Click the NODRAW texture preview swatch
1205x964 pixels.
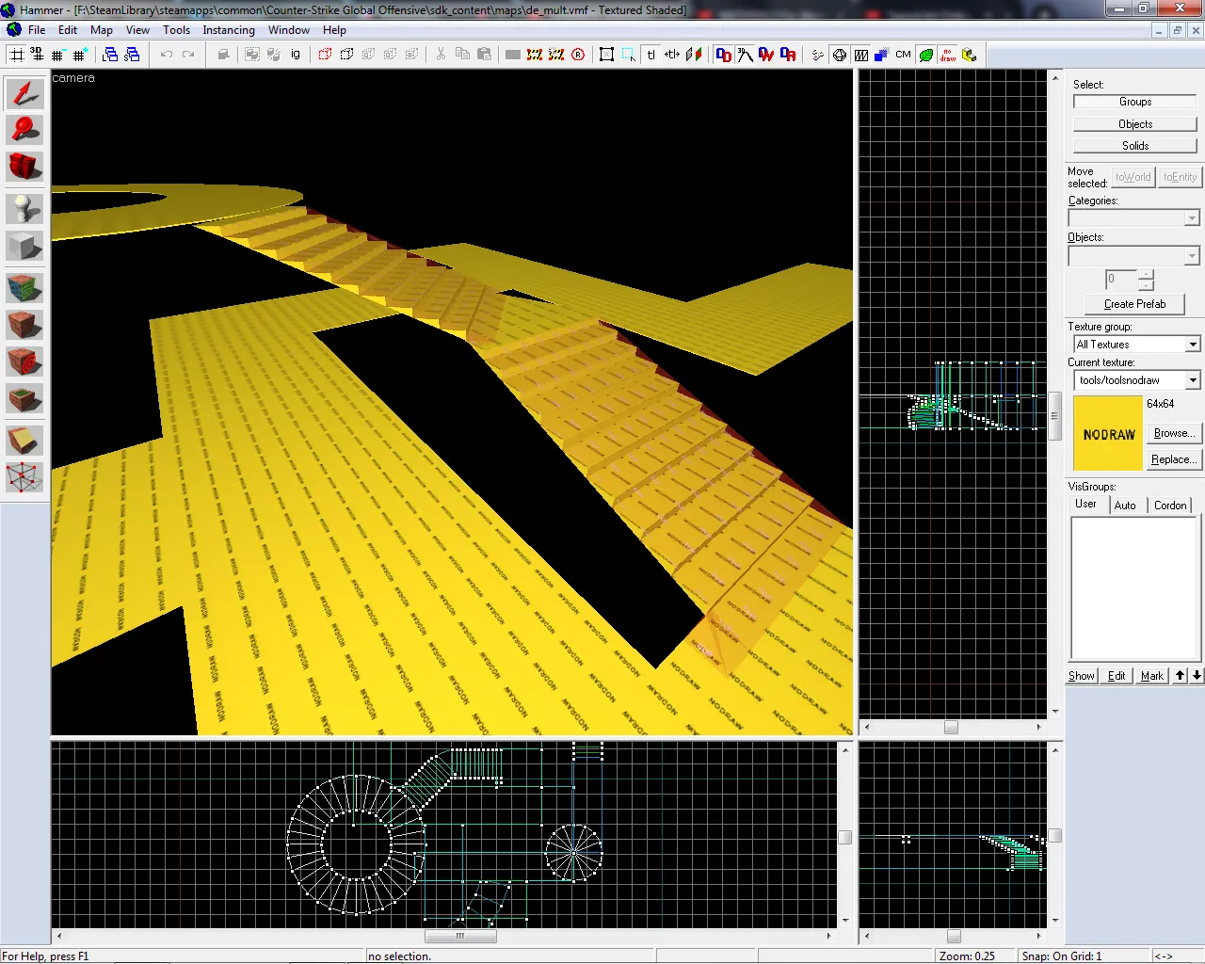point(1108,434)
